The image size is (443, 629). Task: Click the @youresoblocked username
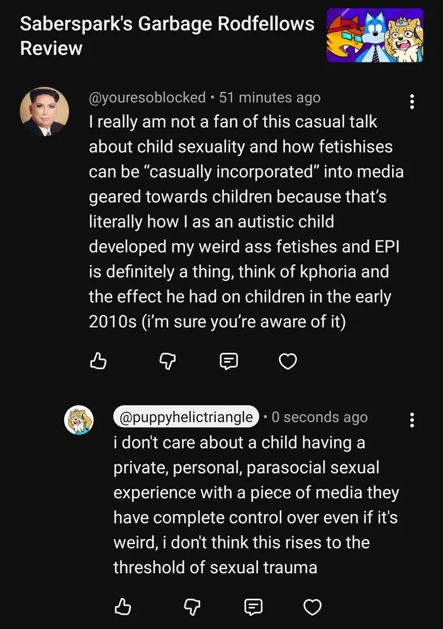click(147, 97)
